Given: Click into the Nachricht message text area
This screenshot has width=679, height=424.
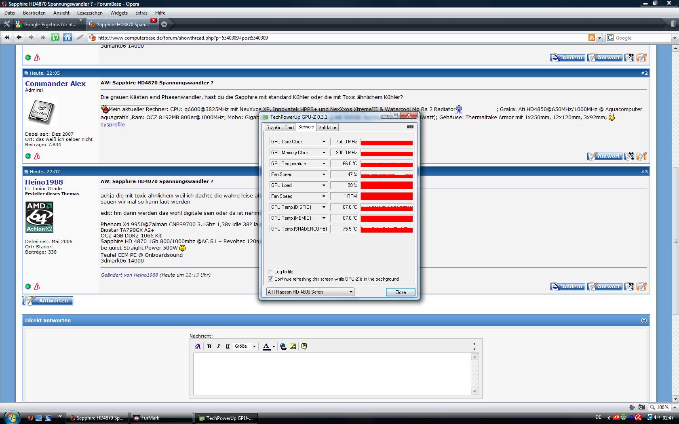Looking at the screenshot, I should tap(332, 374).
